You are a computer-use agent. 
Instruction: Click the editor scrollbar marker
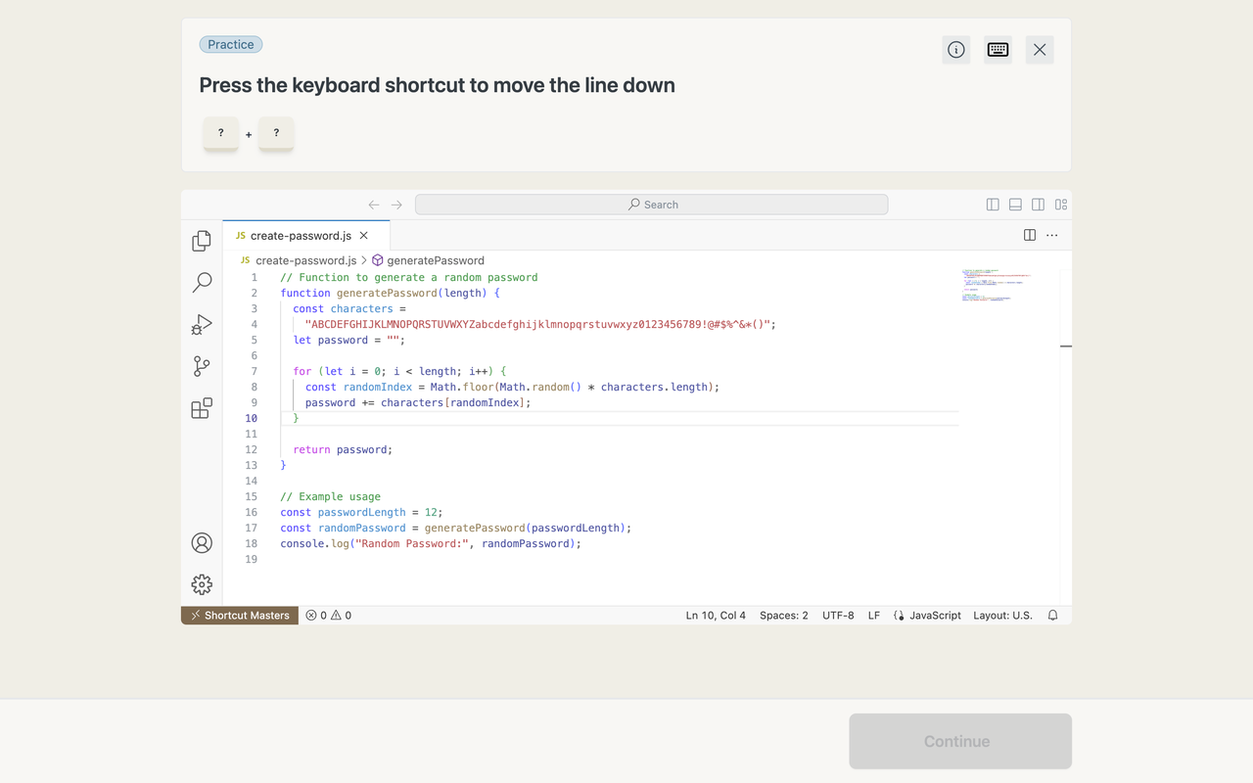[1066, 346]
